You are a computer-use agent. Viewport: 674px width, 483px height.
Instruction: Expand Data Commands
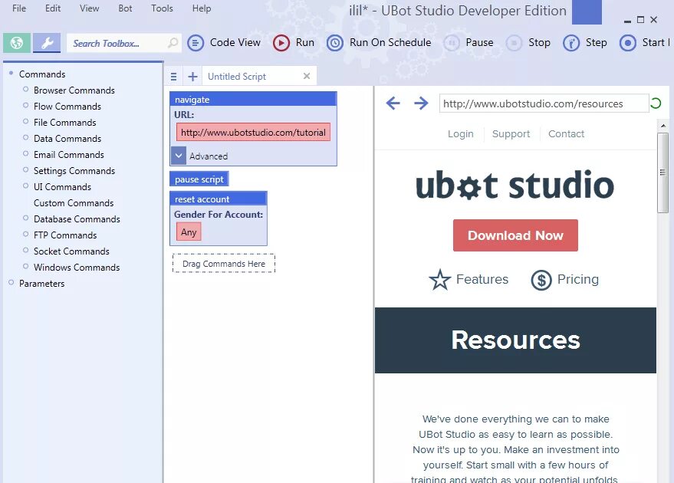pyautogui.click(x=26, y=137)
